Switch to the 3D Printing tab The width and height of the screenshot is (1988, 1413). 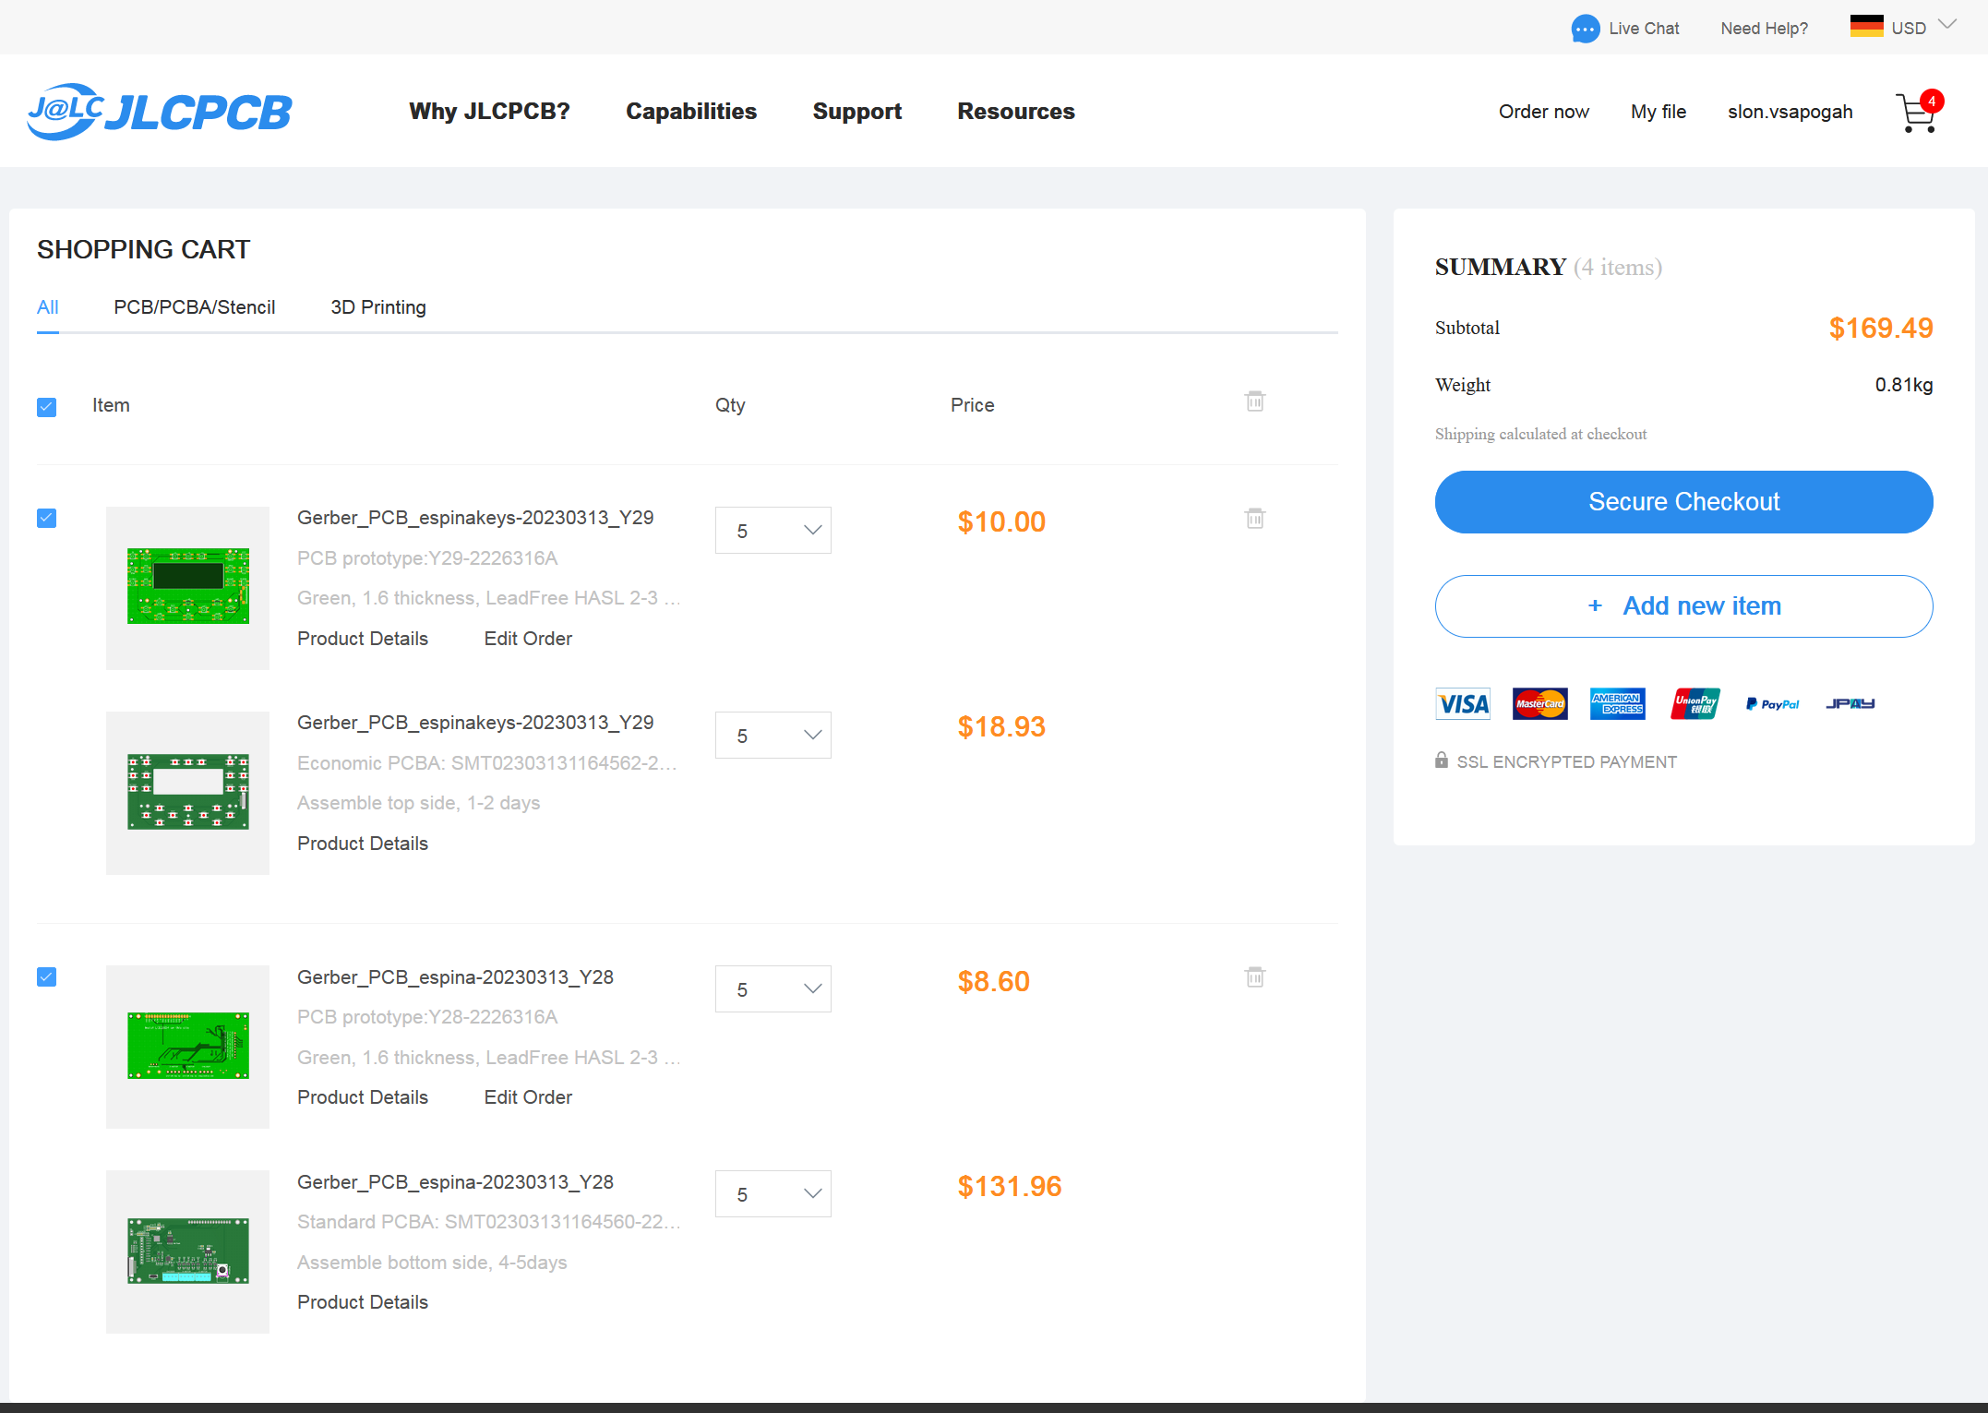pos(378,307)
